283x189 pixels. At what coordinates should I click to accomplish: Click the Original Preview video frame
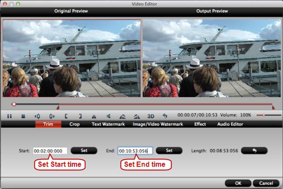click(72, 59)
